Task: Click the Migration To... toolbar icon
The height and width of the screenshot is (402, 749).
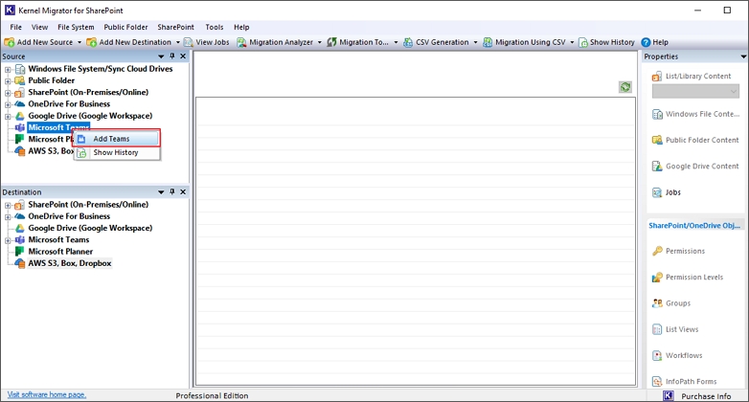Action: coord(331,42)
